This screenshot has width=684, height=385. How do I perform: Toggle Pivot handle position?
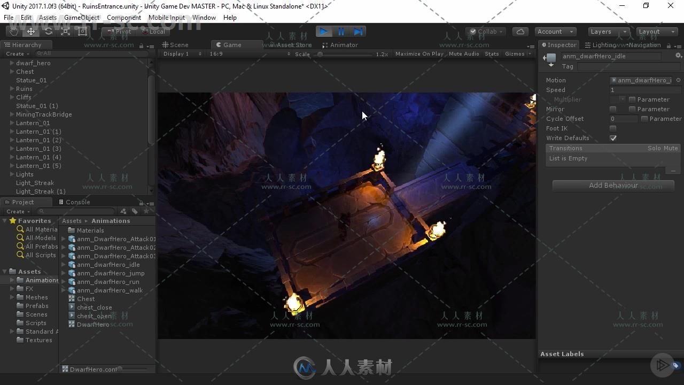click(x=119, y=32)
